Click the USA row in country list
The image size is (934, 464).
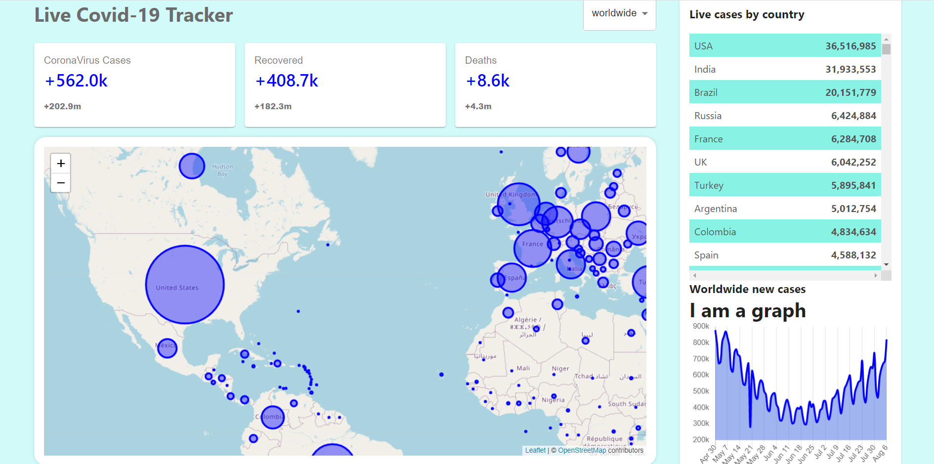coord(785,45)
